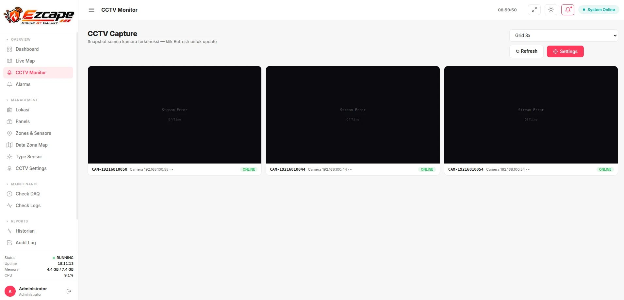This screenshot has height=300, width=624.
Task: Open Data Zona Map page
Action: [38, 145]
